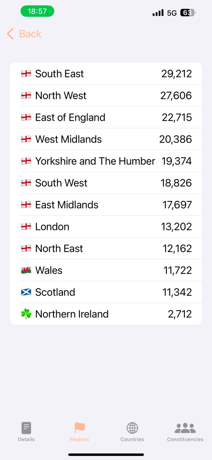Select the South East row
212x460 pixels.
coord(106,73)
